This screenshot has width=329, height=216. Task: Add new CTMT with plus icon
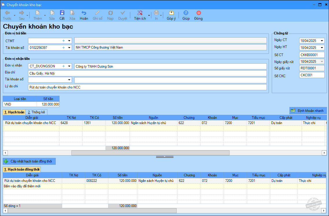(64, 41)
